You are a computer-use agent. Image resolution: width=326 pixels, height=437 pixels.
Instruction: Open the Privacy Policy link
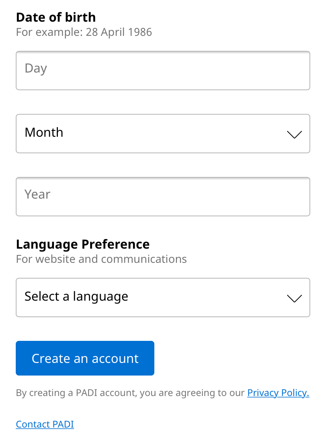point(278,393)
